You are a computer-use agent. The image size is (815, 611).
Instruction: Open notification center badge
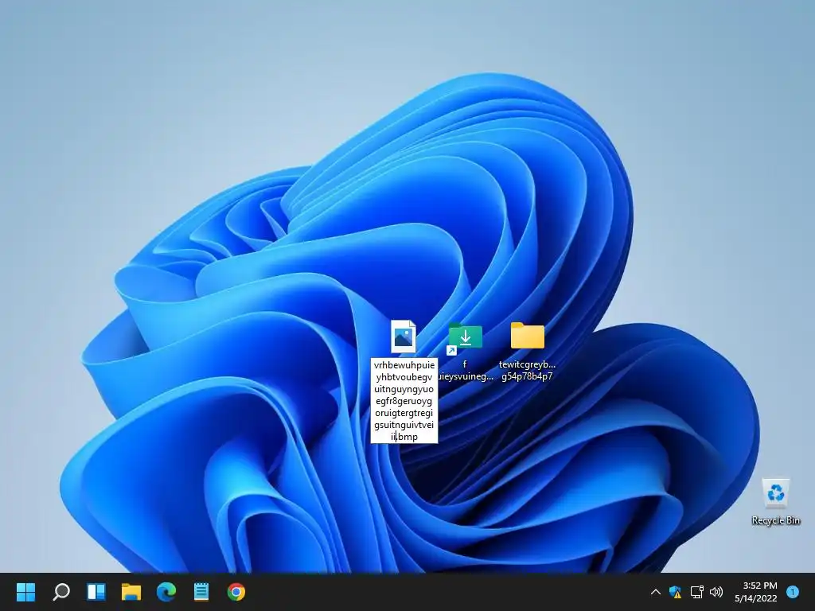[793, 592]
